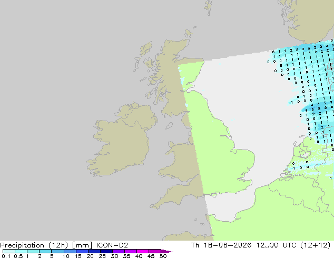Click the "Precipitation (12h)" title text
The height and width of the screenshot is (258, 334).
[34, 245]
